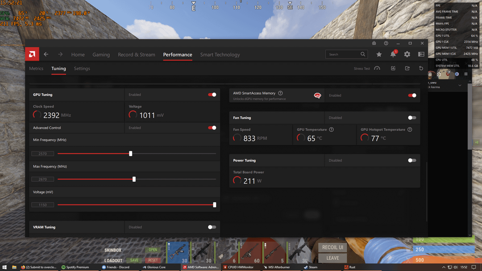This screenshot has height=271, width=482.
Task: Disable the GPU Tuning toggle
Action: tap(211, 95)
